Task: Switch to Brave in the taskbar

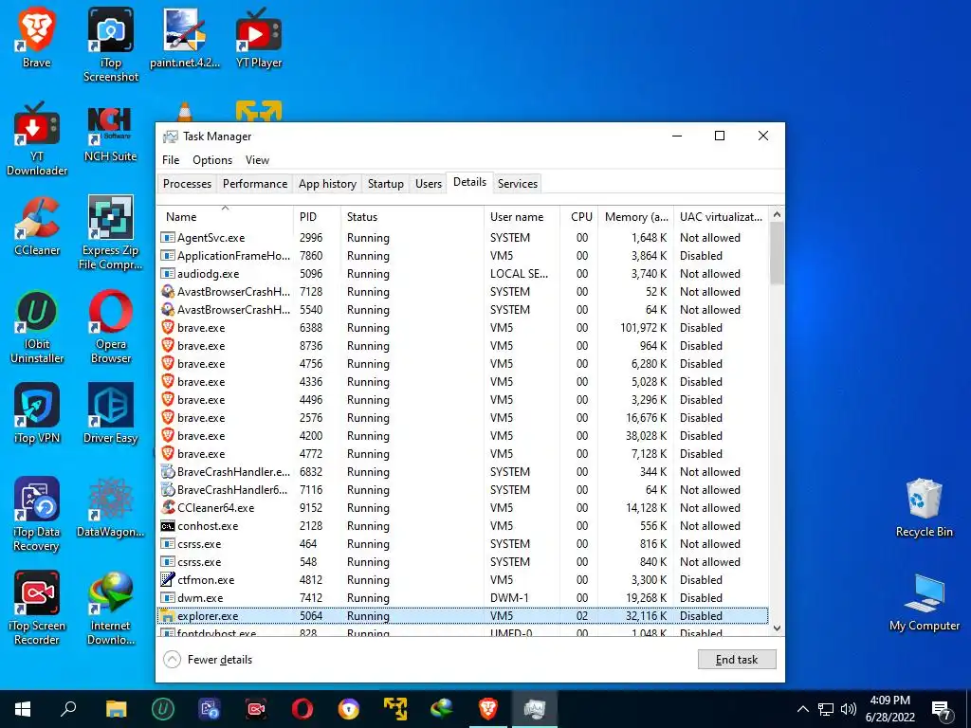Action: coord(488,709)
